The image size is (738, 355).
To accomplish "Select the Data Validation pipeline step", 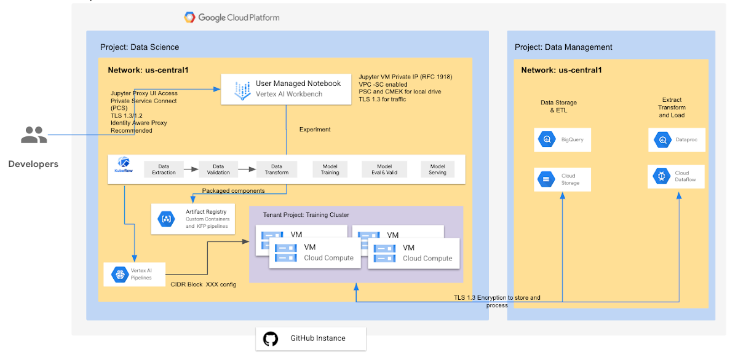I will pyautogui.click(x=218, y=169).
